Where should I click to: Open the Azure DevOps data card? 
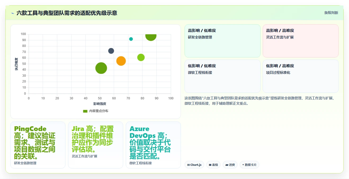(x=153, y=145)
